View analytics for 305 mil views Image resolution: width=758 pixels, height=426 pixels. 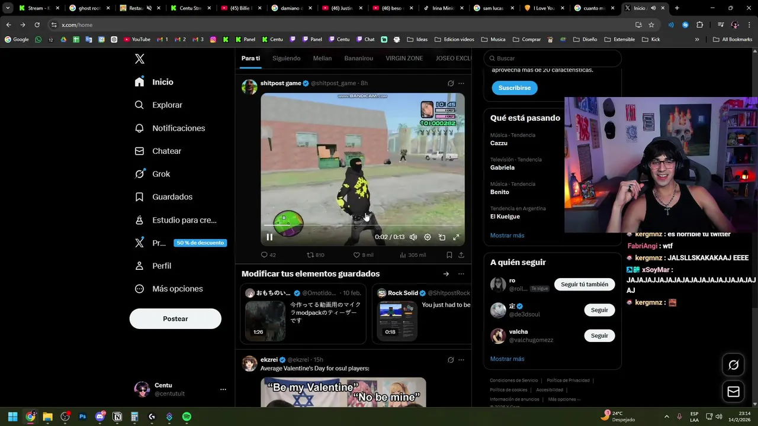[413, 255]
